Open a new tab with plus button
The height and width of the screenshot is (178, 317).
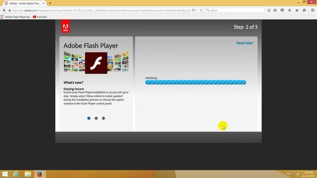tap(50, 3)
